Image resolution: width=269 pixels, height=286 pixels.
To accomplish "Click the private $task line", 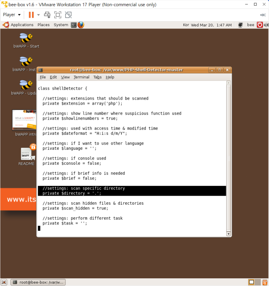I will tap(65, 223).
